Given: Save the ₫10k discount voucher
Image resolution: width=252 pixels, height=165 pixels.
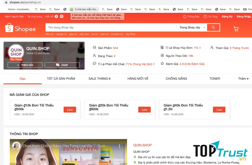Looking at the screenshot, I should (x=70, y=110).
